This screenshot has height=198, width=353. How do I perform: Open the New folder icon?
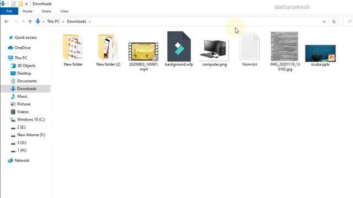coord(73,47)
